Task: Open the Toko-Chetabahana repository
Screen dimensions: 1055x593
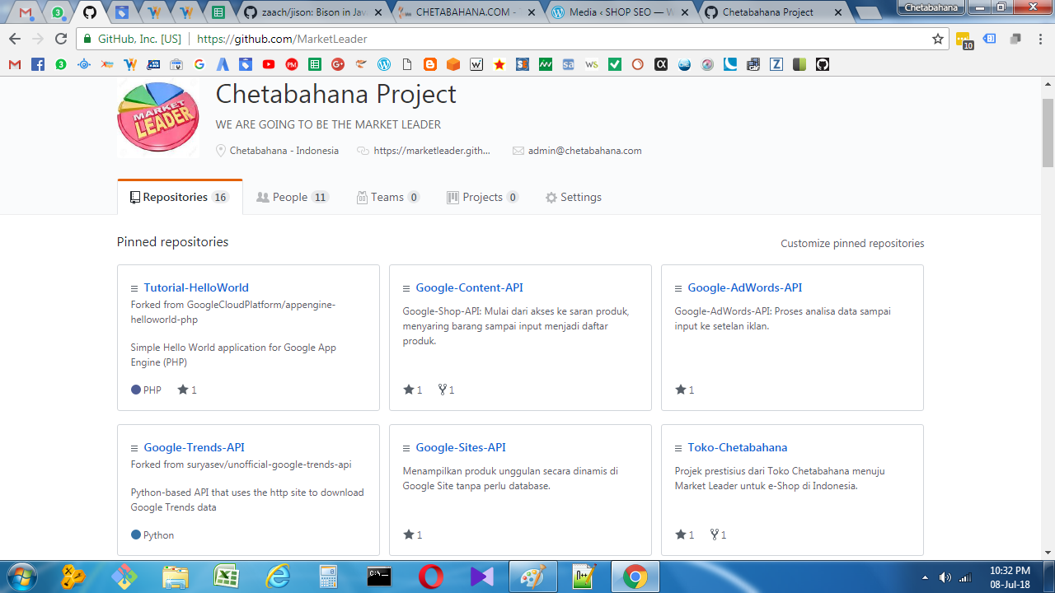Action: pos(738,447)
